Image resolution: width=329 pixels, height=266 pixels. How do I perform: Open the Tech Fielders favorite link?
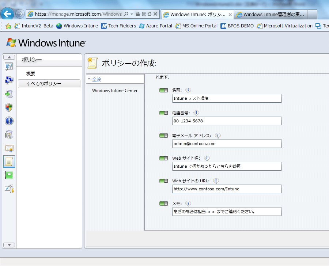pos(118,26)
